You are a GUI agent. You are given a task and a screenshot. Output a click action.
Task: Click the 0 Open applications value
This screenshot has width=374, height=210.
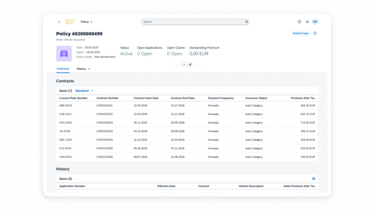pos(145,54)
